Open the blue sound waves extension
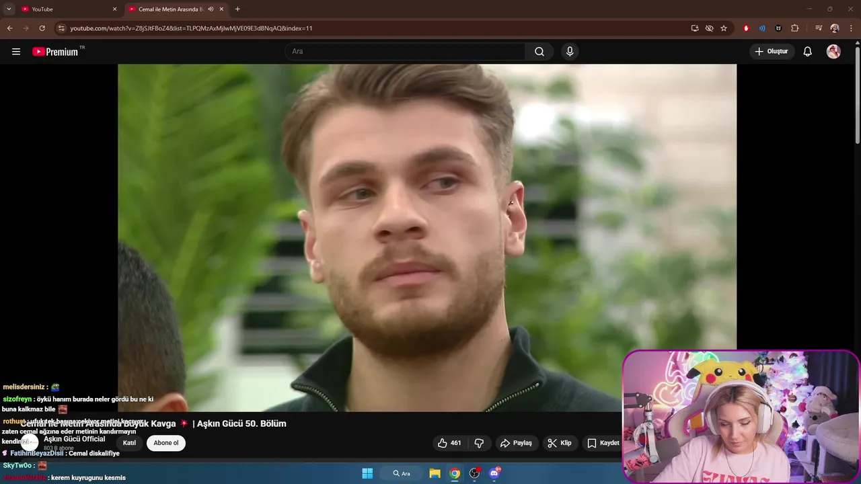This screenshot has width=861, height=484. point(762,28)
